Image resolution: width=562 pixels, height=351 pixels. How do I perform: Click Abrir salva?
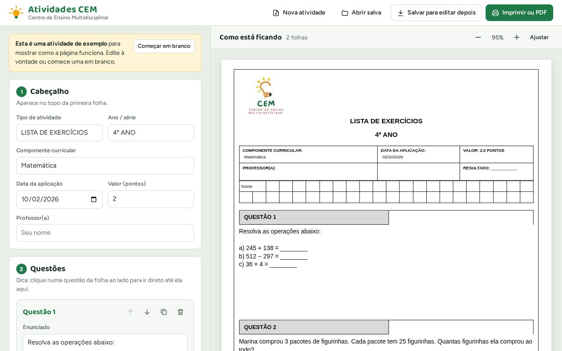click(361, 13)
